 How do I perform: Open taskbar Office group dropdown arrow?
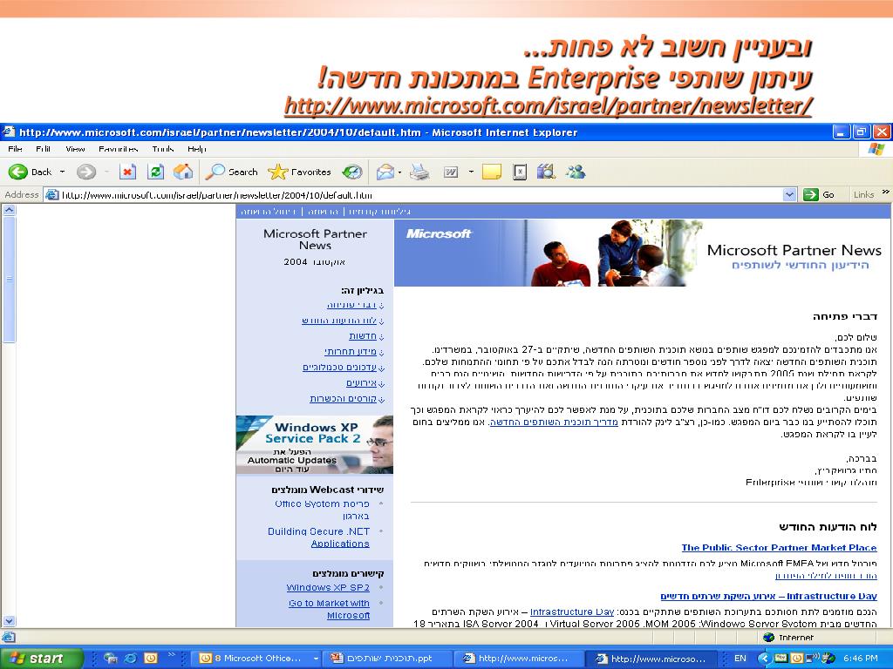click(x=316, y=659)
